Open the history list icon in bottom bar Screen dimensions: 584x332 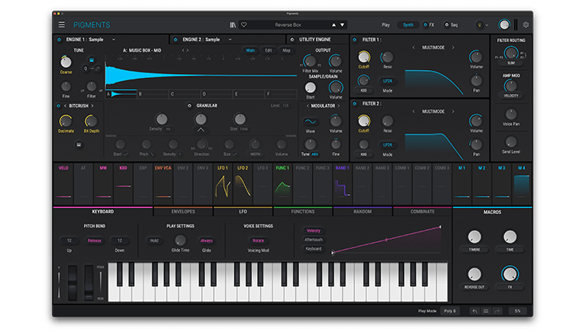pos(486,311)
